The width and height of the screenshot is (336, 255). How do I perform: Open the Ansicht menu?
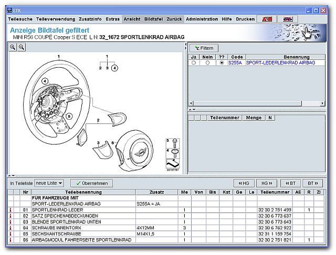tap(132, 19)
